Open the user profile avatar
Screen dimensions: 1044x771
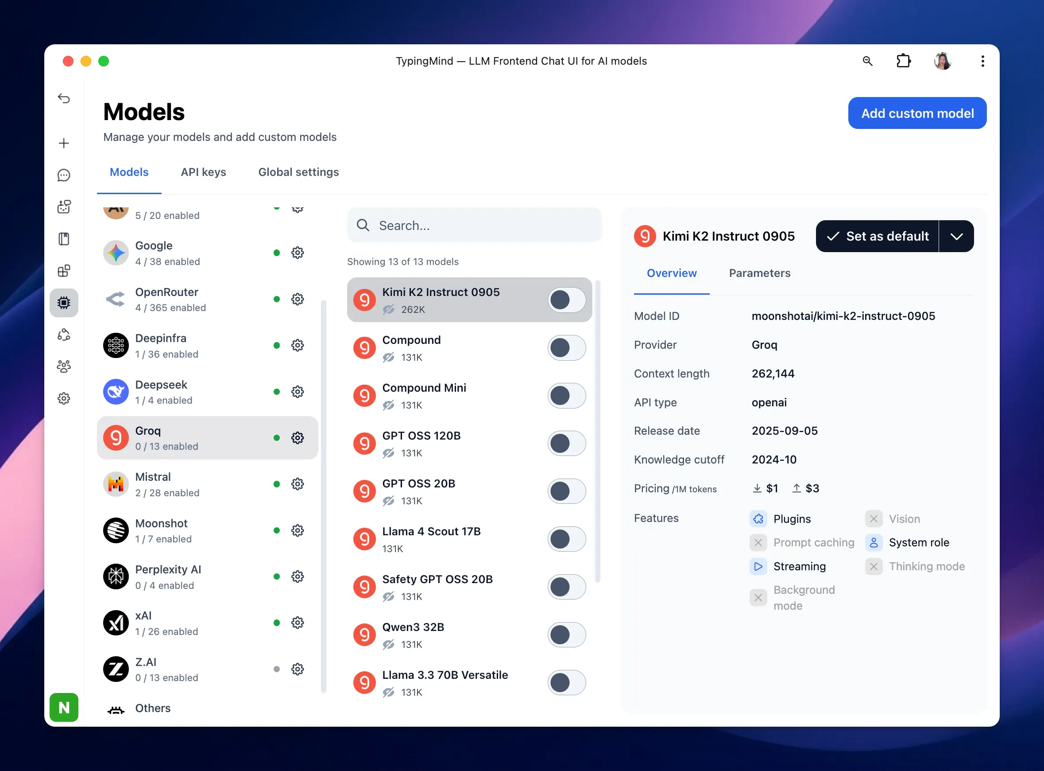[942, 61]
